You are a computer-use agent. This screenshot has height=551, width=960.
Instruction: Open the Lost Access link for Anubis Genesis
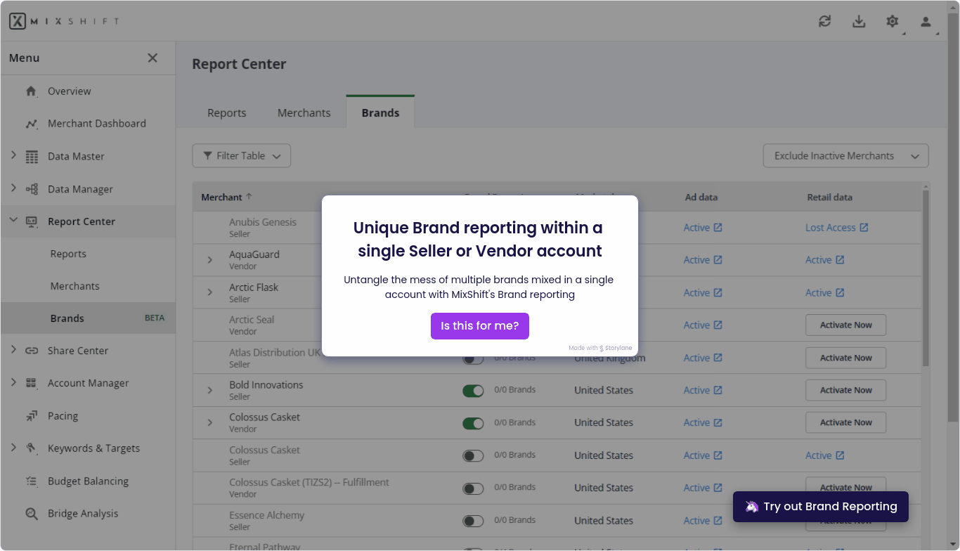(x=836, y=227)
